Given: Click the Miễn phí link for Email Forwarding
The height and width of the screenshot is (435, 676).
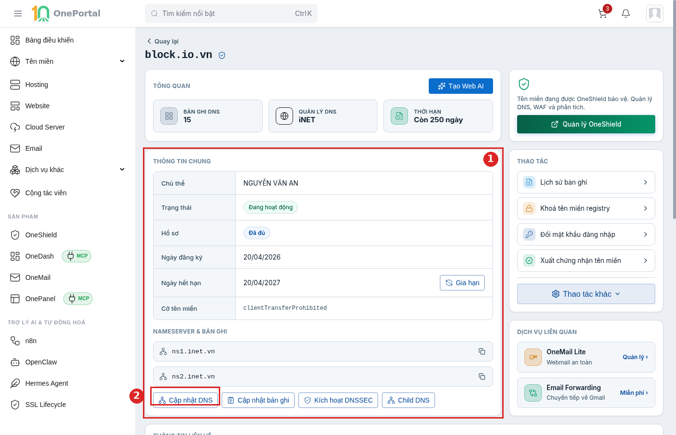Looking at the screenshot, I should (634, 393).
